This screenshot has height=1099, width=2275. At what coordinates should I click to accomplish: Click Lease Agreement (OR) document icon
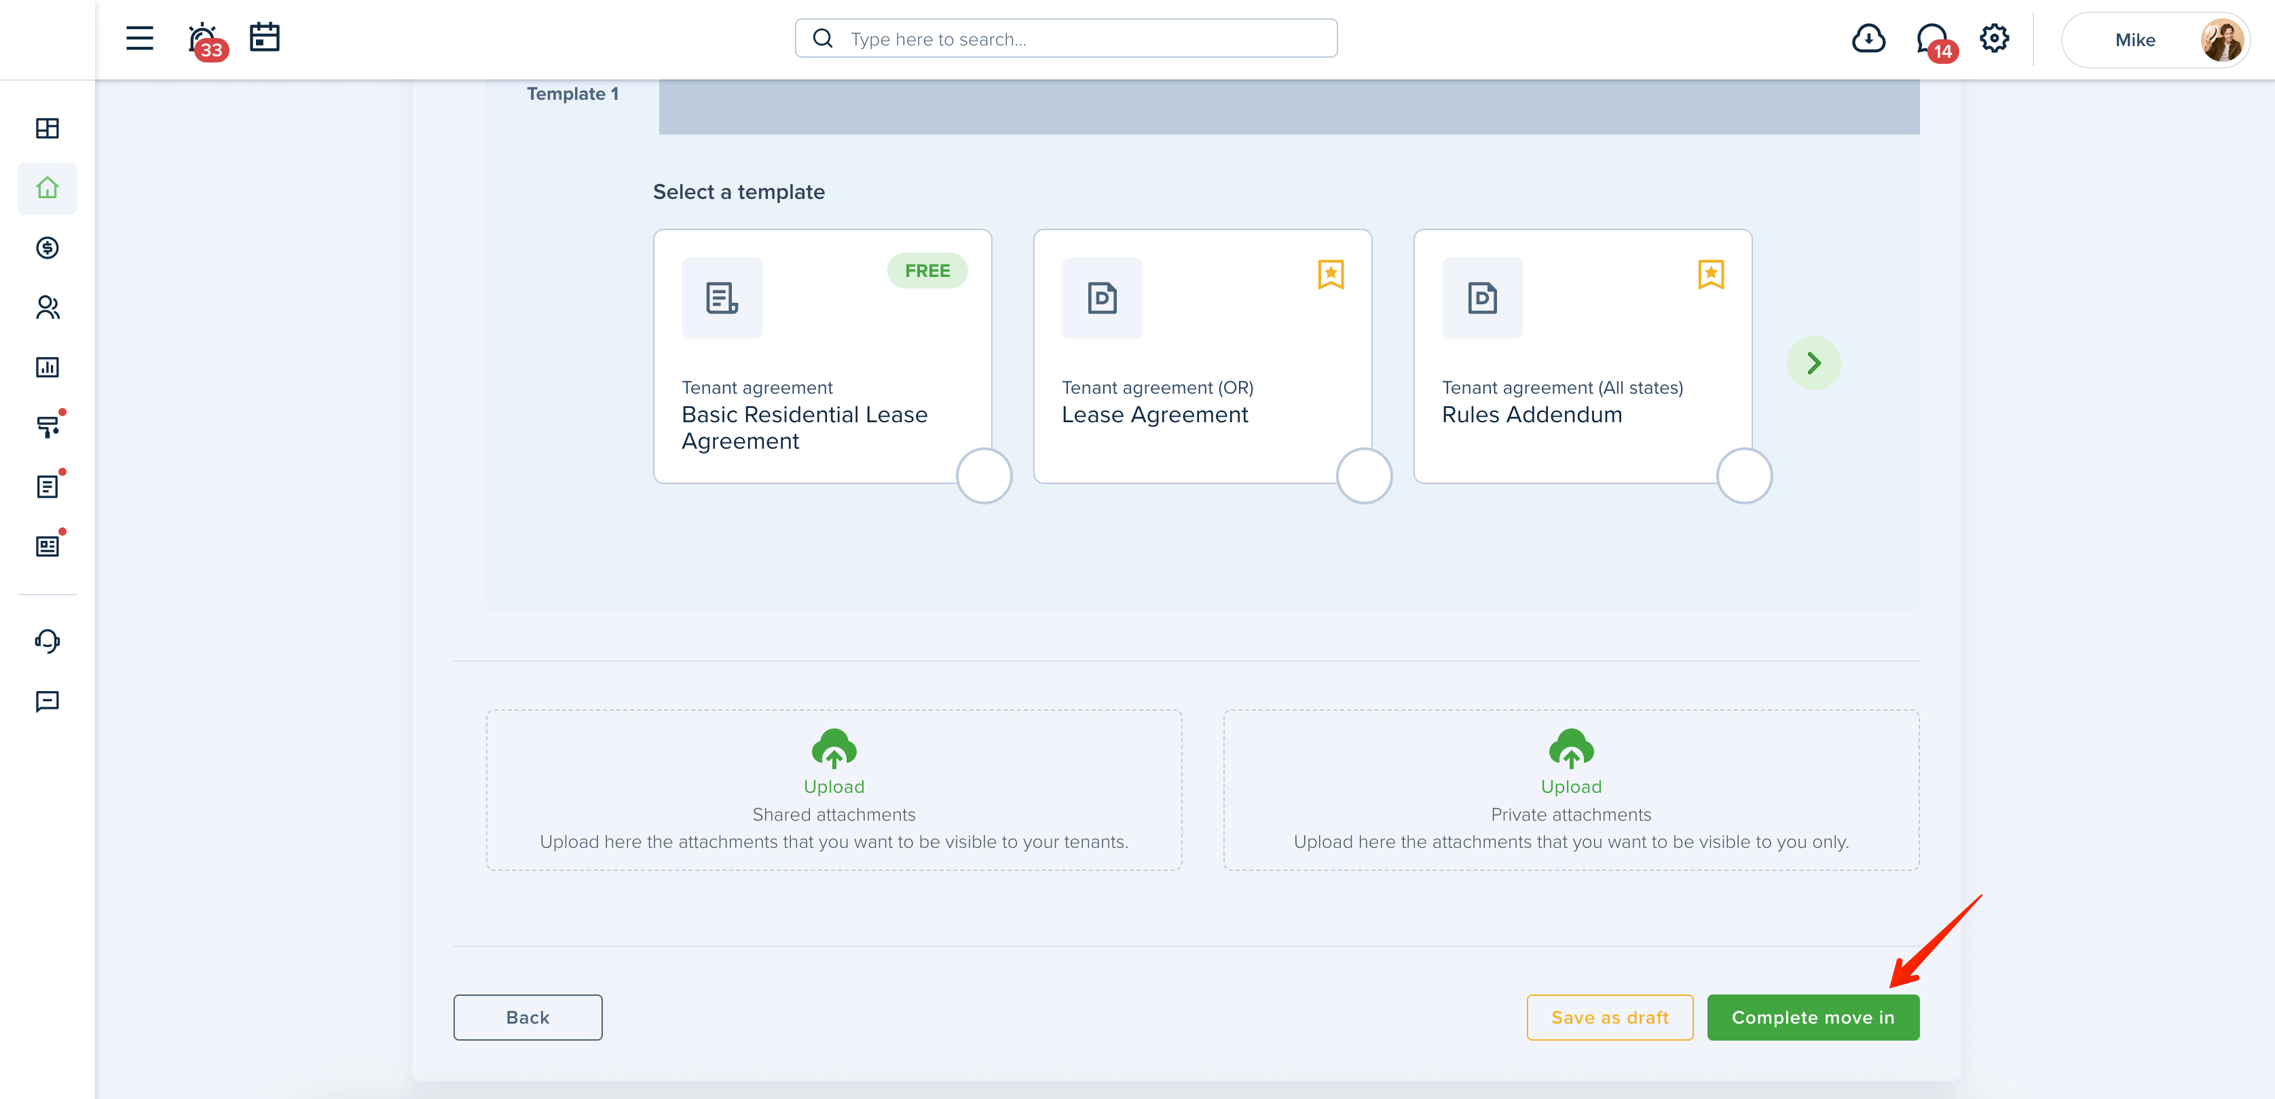point(1102,299)
